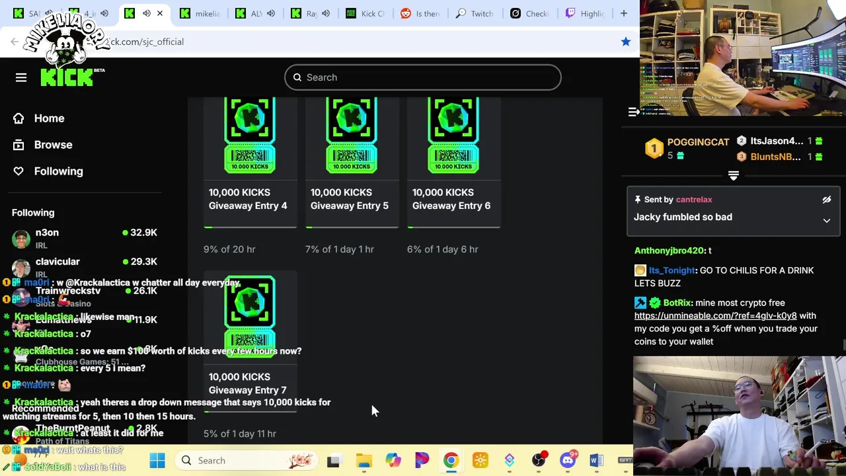Screen dimensions: 846x476
Task: Click the green KICK logo
Action: pos(67,77)
